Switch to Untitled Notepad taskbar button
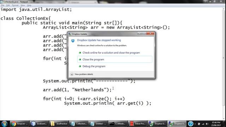Viewport: 226px width, 127px height. pyautogui.click(x=98, y=124)
